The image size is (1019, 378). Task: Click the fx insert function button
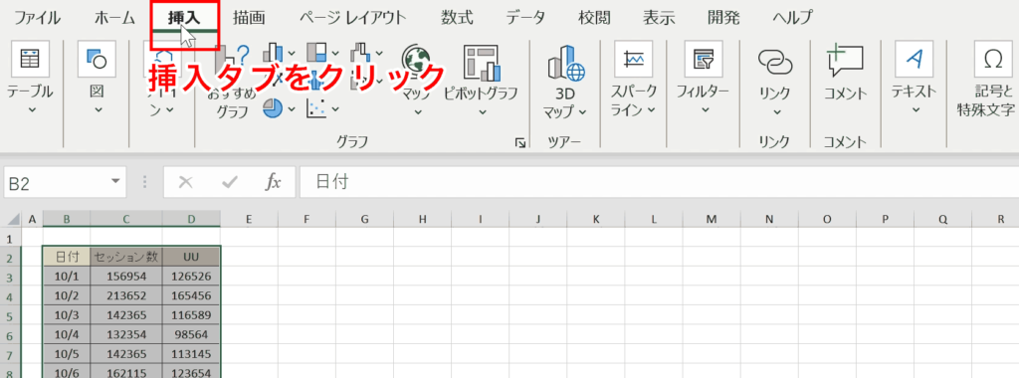[x=273, y=182]
